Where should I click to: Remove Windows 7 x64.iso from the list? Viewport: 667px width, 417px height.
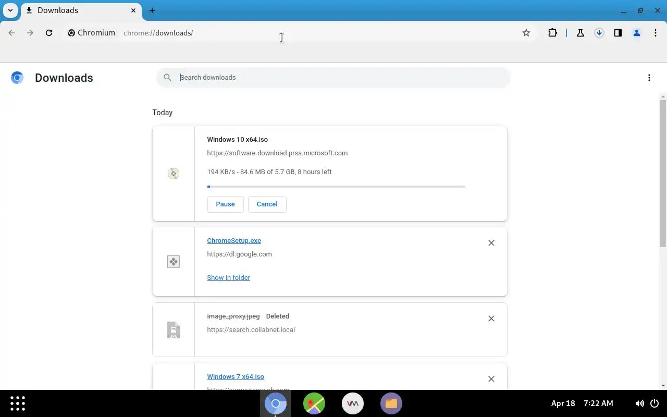pyautogui.click(x=491, y=379)
